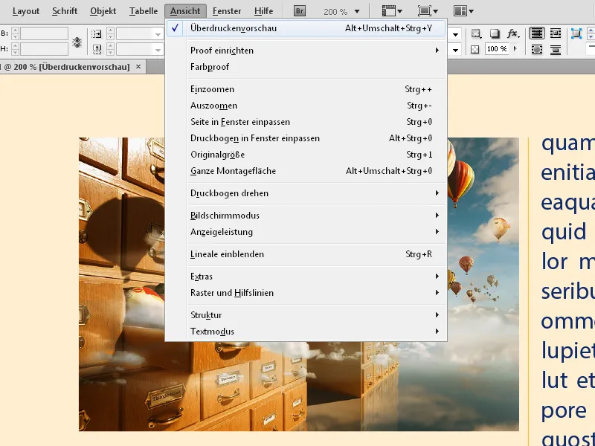Open the 200 % zoom level dropdown
The height and width of the screenshot is (446, 595).
(357, 11)
